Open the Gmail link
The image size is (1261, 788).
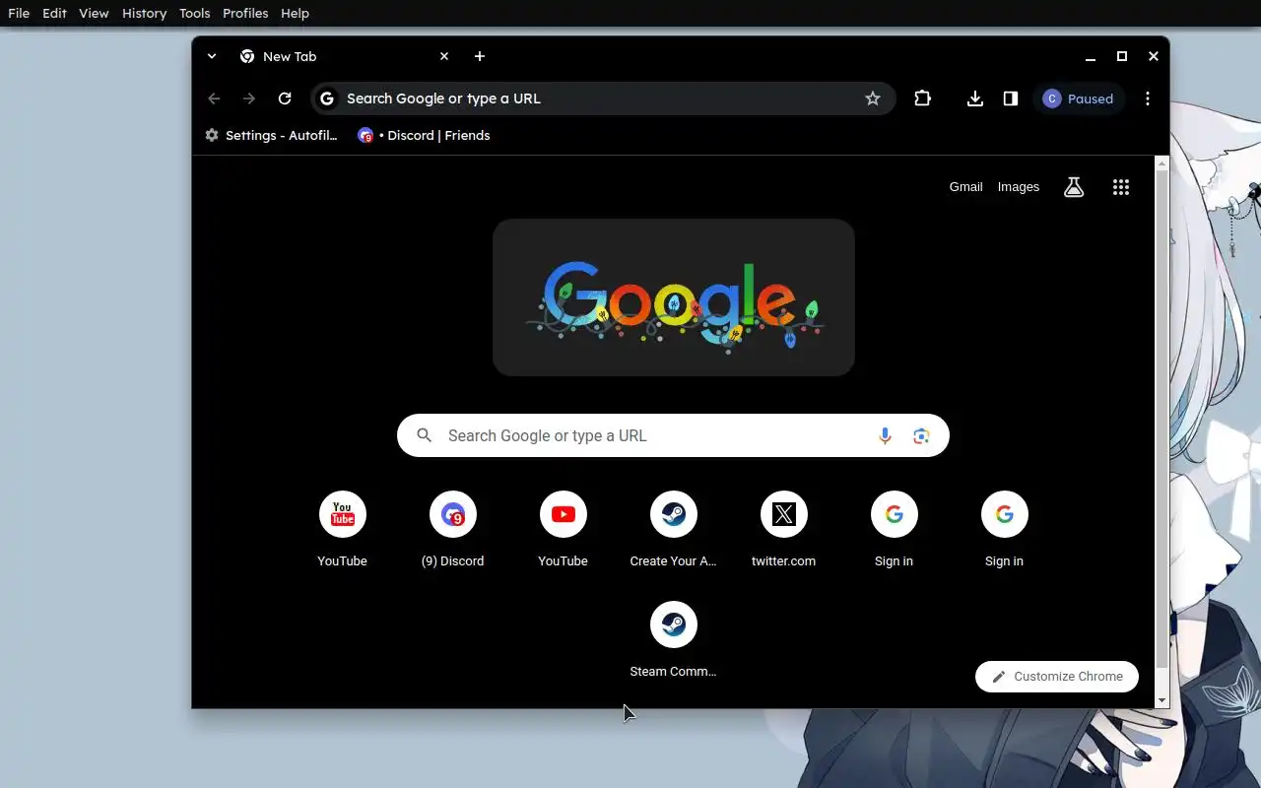click(965, 187)
